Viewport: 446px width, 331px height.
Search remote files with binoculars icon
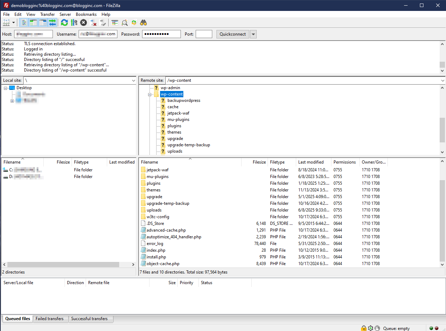tap(143, 23)
